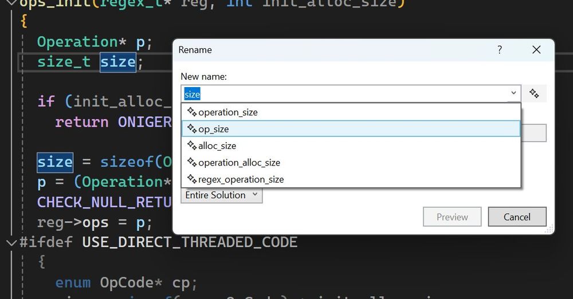573x299 pixels.
Task: Choose regex_operation_size suggestion
Action: [351, 179]
